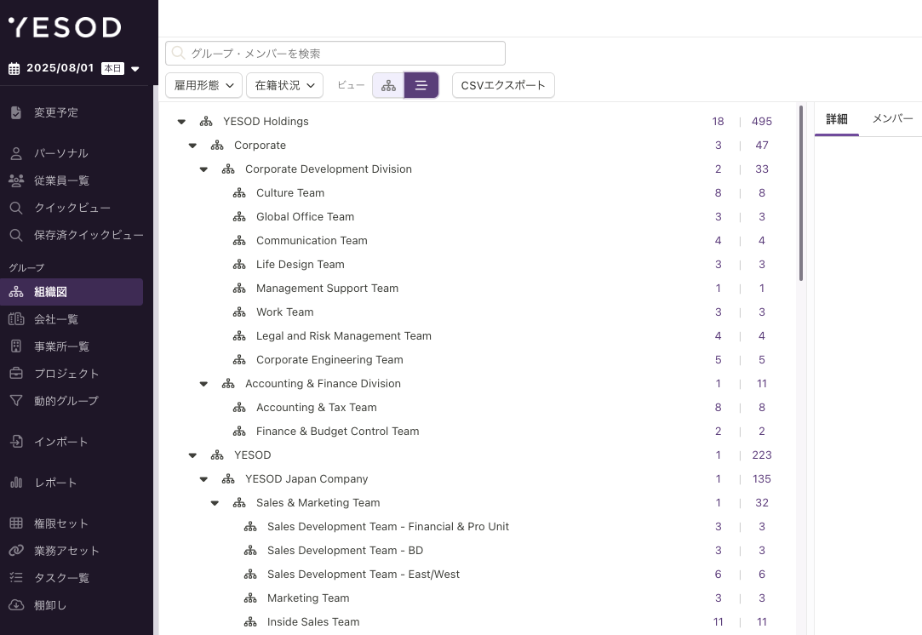Click the YESOD Holdings group icon
Image resolution: width=922 pixels, height=635 pixels.
click(x=206, y=122)
